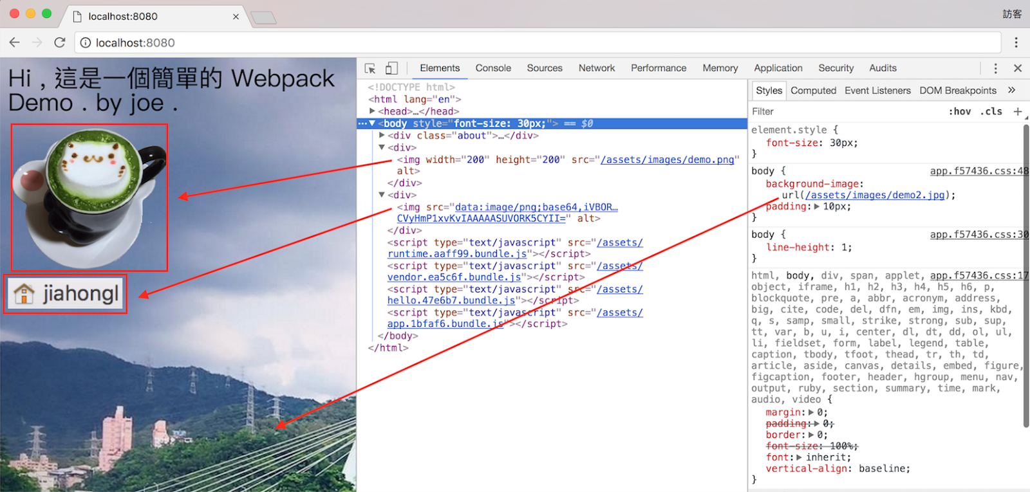Screen dimensions: 1030x492
Task: Show more Styles sidebar tabs chevron
Action: pos(1011,90)
